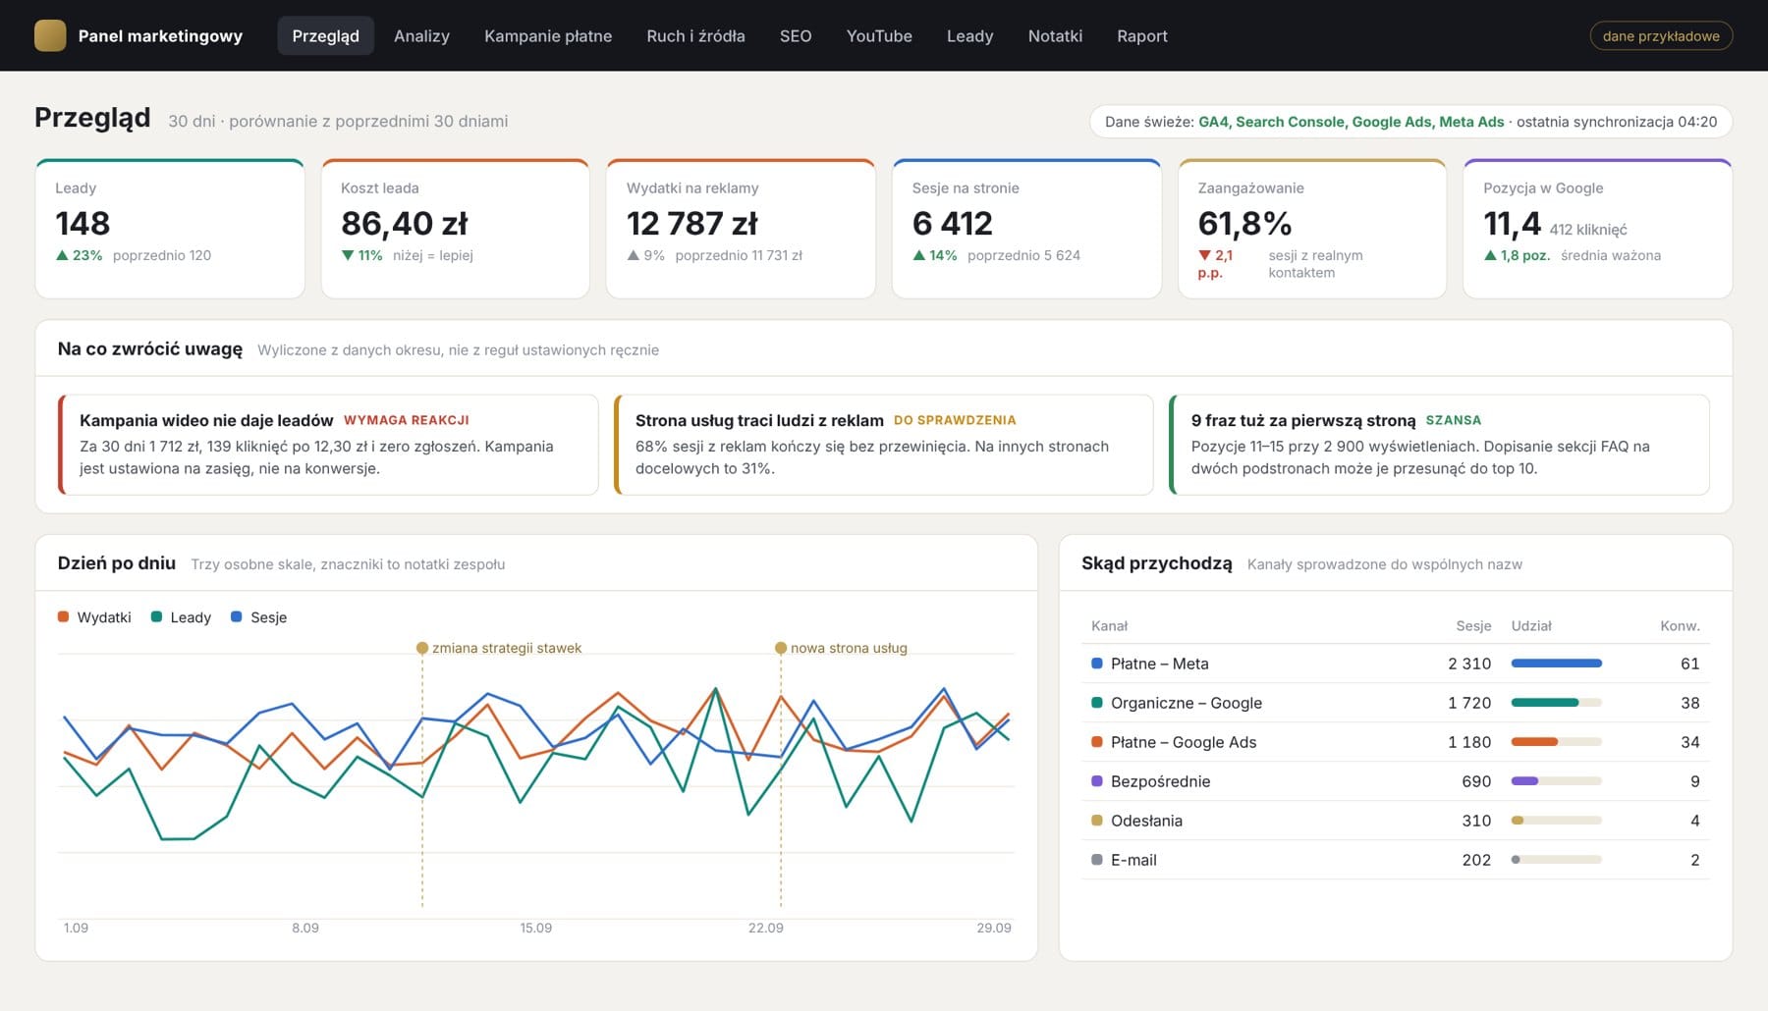Click the Pozycja w Google card
The width and height of the screenshot is (1768, 1011).
click(x=1598, y=229)
